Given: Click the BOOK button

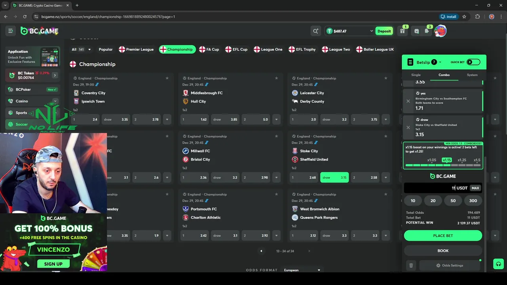Looking at the screenshot, I should [443, 251].
